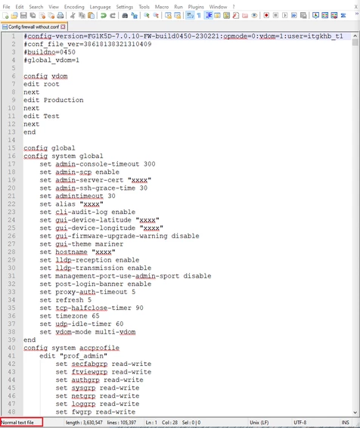
Task: Click 'Unix (LF)' line ending in status bar
Action: 259,422
